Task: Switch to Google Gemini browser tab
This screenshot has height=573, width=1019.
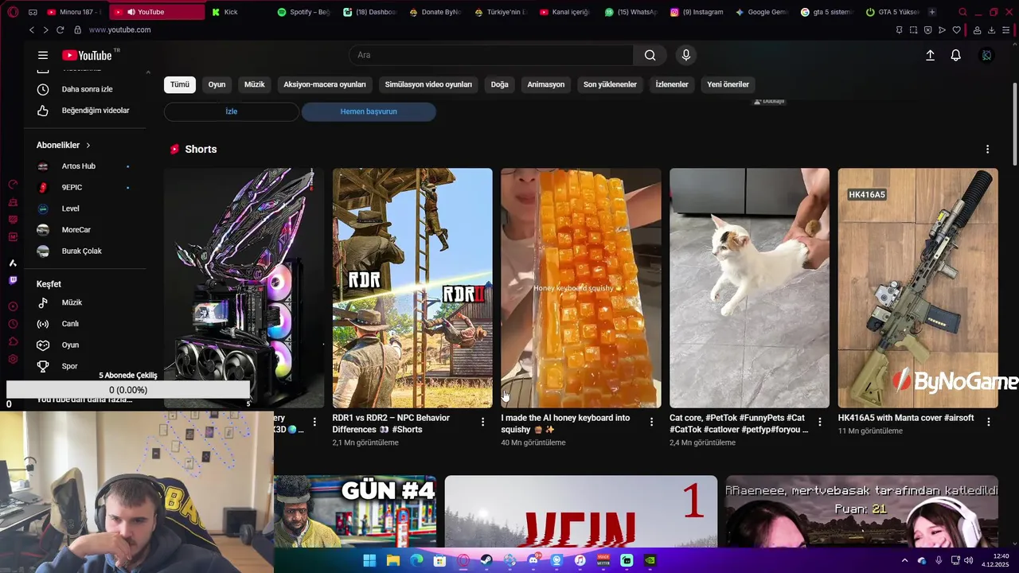Action: (762, 12)
